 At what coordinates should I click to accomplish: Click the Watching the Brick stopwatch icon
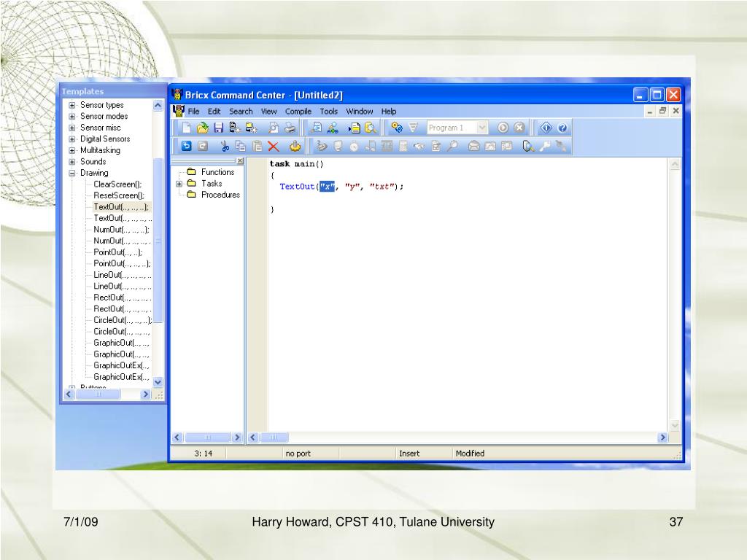(354, 146)
